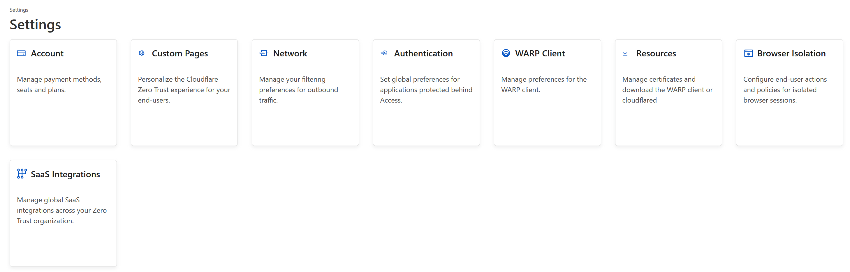
Task: Click the Account credit card icon
Action: (21, 53)
